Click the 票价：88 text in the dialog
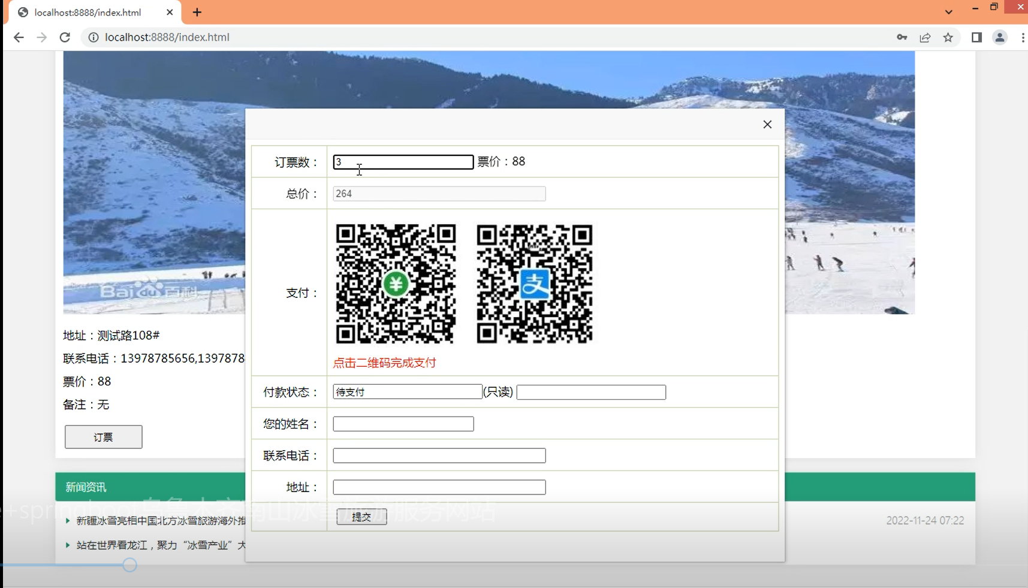This screenshot has width=1028, height=588. click(x=501, y=161)
